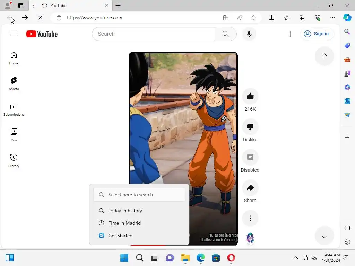View site information lock icon
The image size is (355, 266).
[x=59, y=18]
